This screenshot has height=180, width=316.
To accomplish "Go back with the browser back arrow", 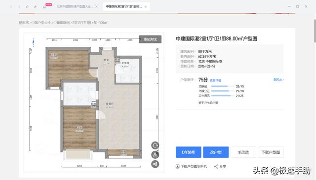I will point(11,6).
